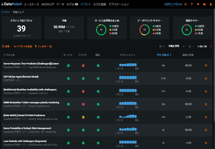
Task: Click the デプロイ名 column header
Action: click(9, 55)
